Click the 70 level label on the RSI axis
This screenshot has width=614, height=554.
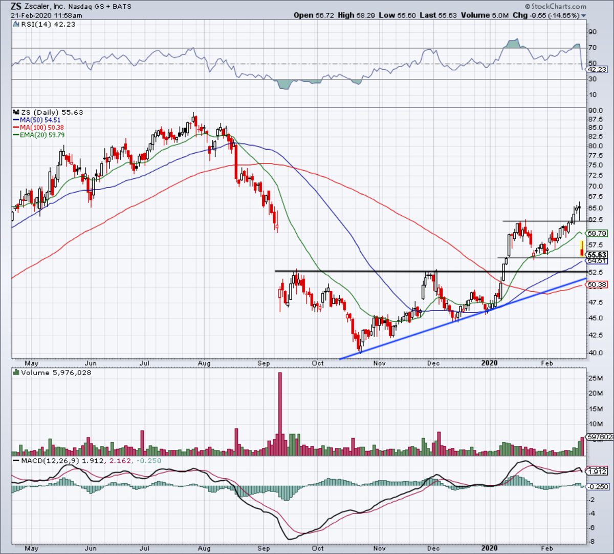[593, 48]
